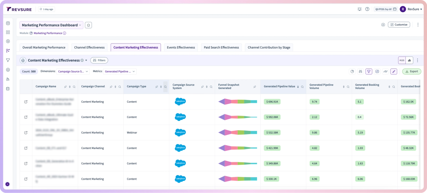427x193 pixels.
Task: Expand the sidebar with double-chevron button
Action: click(x=8, y=184)
